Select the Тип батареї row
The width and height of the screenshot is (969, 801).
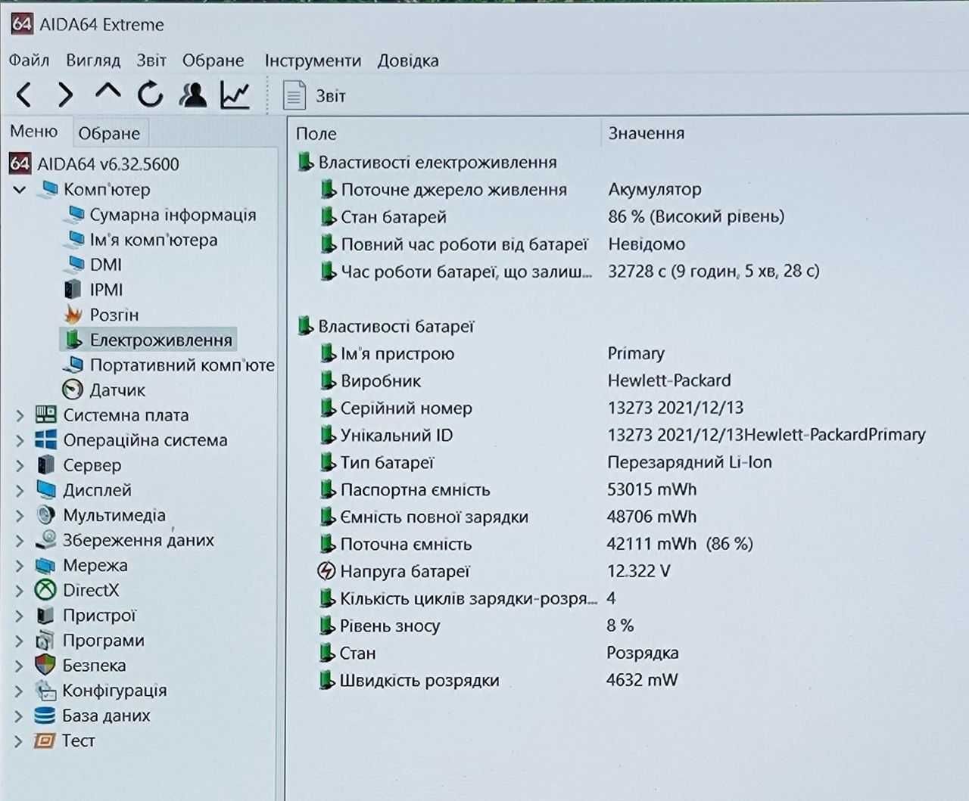[545, 462]
